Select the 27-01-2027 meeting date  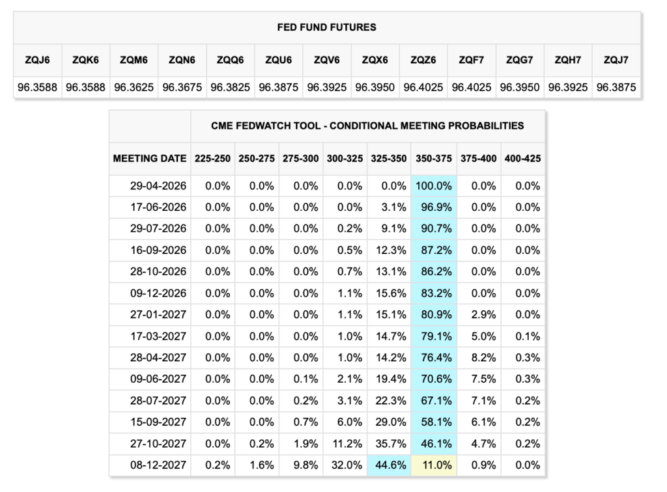click(x=158, y=315)
